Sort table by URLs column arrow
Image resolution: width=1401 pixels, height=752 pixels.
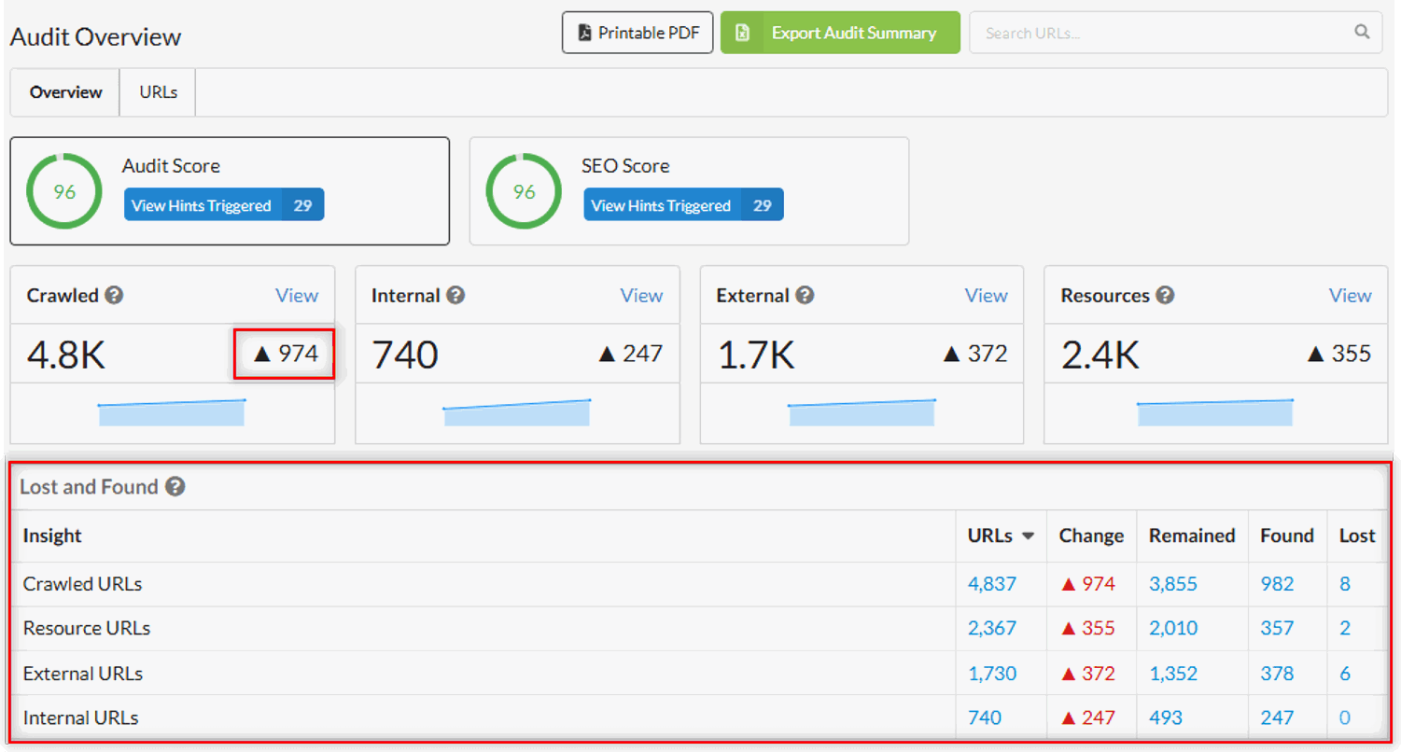point(1028,536)
